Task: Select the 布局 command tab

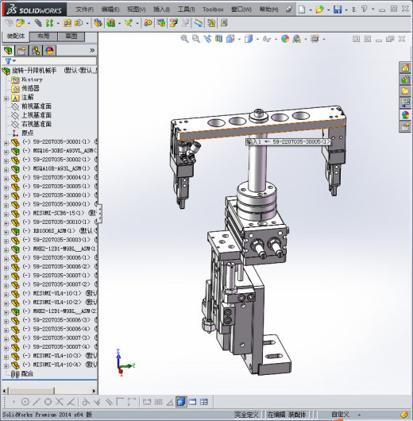Action: (44, 37)
